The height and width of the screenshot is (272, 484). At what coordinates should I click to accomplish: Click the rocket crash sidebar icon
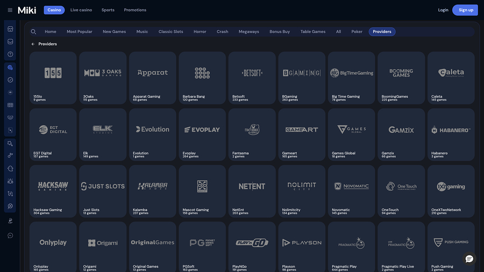click(10, 181)
